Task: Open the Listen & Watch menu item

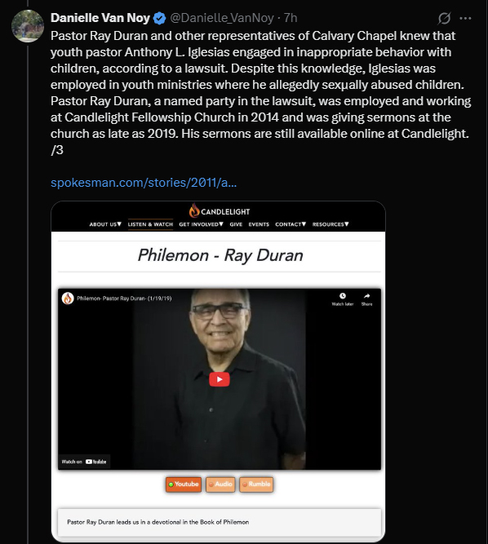Action: click(x=150, y=224)
